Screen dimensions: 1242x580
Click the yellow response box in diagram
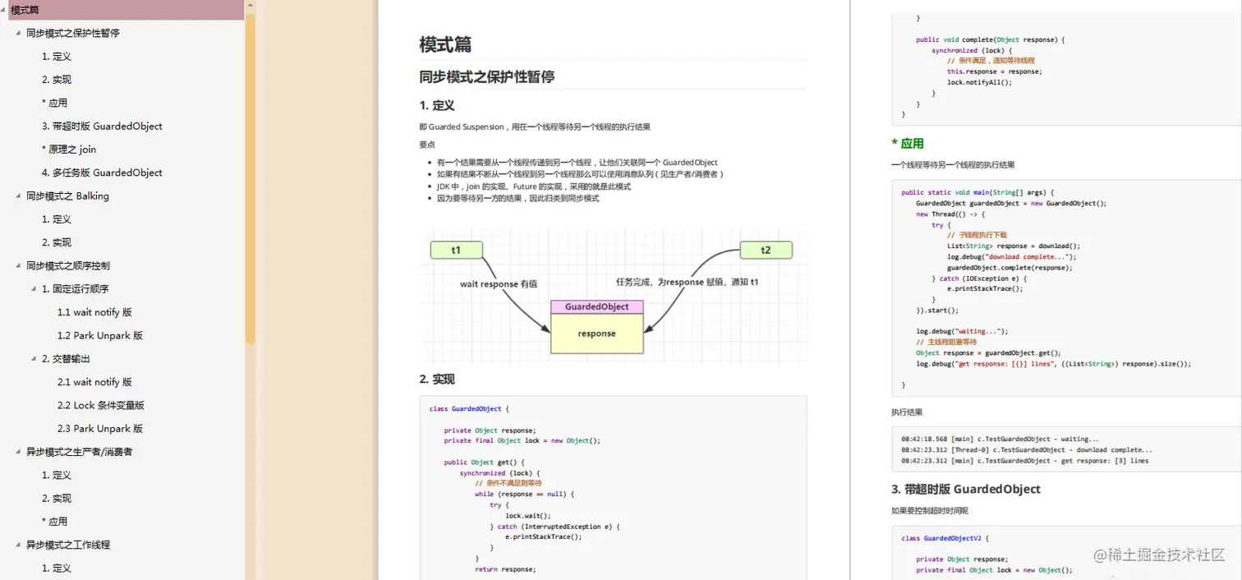pyautogui.click(x=597, y=334)
